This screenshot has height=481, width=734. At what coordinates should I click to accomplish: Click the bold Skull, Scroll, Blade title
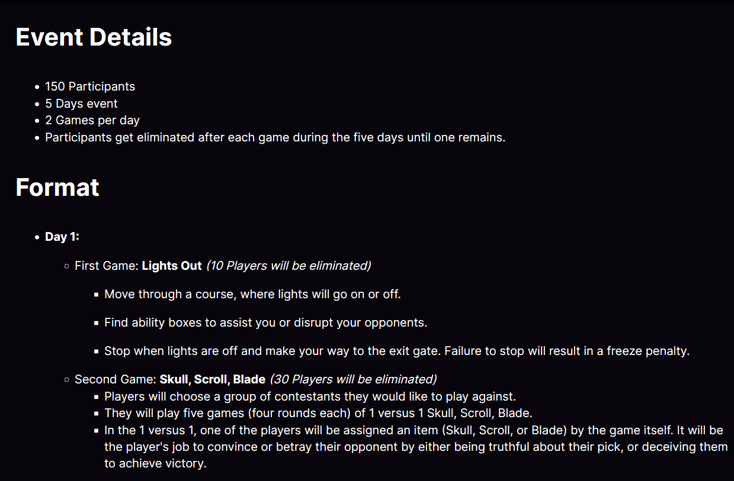pos(213,379)
